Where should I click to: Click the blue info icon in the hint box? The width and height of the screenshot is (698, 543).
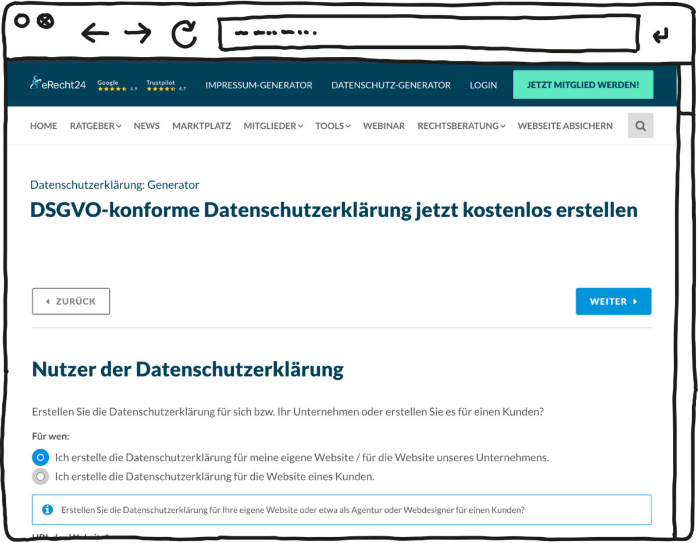48,510
